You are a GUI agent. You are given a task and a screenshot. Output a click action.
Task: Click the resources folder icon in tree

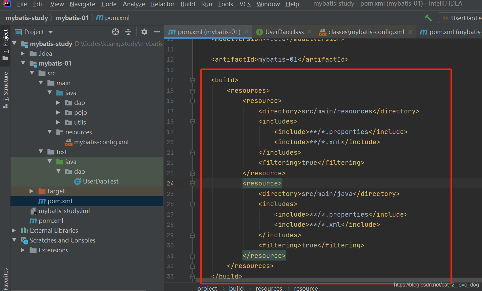pos(60,132)
